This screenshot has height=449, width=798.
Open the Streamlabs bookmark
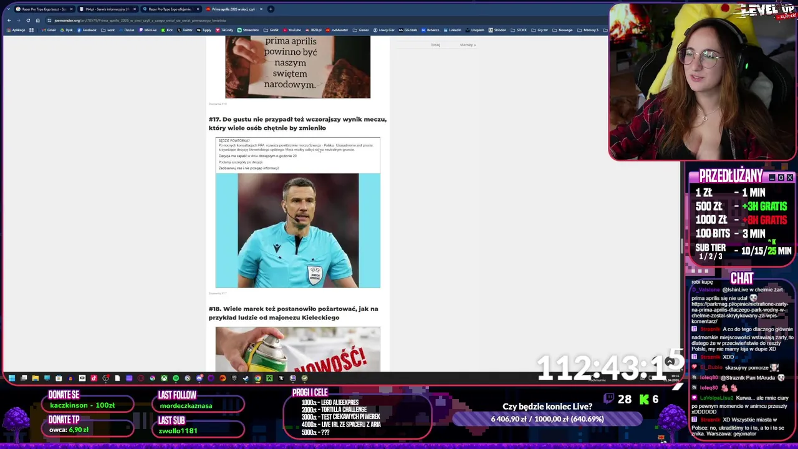(x=248, y=30)
